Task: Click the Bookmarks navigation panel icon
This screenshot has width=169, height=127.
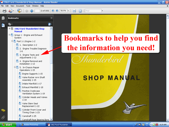Action: point(3,25)
